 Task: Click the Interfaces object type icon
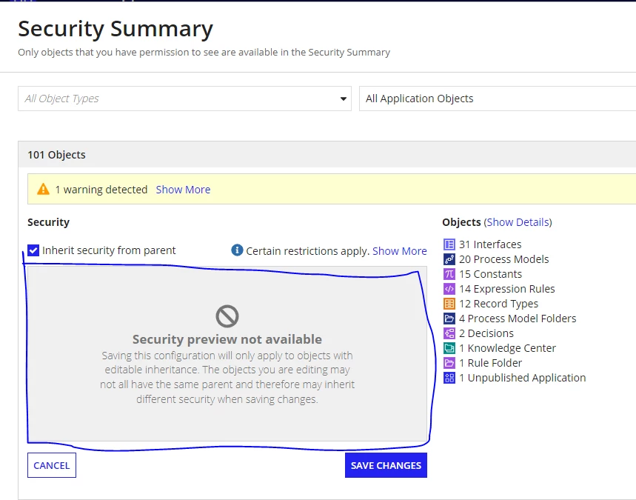(x=449, y=244)
